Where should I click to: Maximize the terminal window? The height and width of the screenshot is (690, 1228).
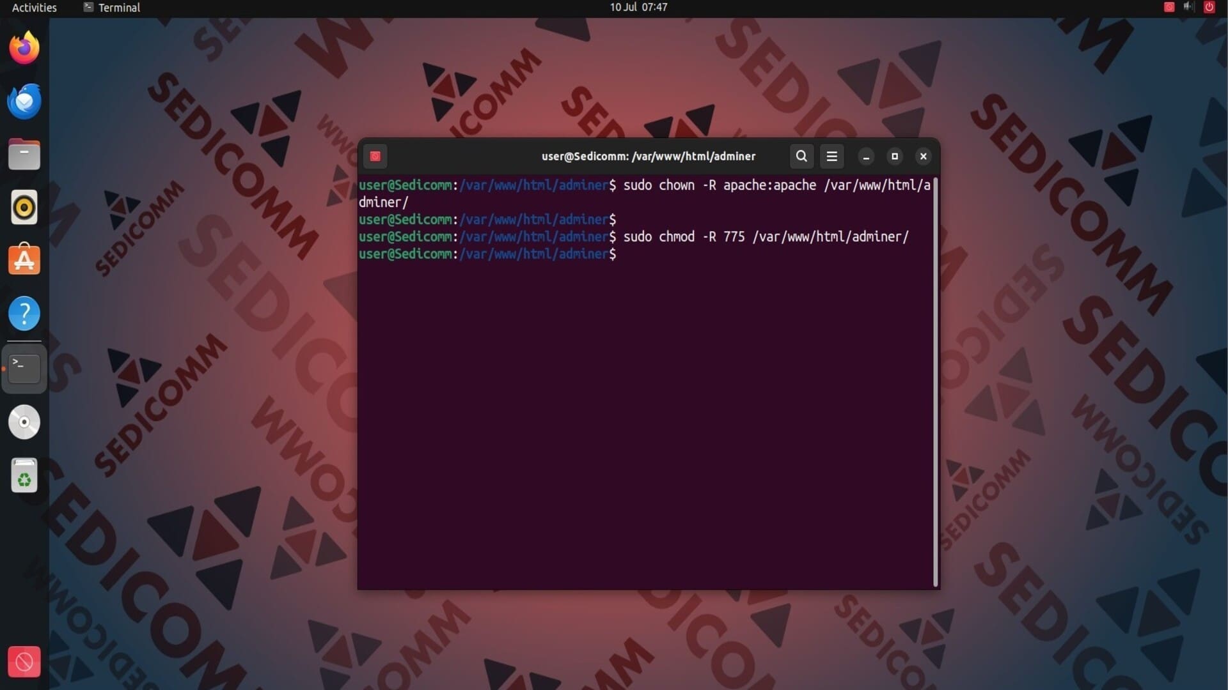(x=895, y=156)
